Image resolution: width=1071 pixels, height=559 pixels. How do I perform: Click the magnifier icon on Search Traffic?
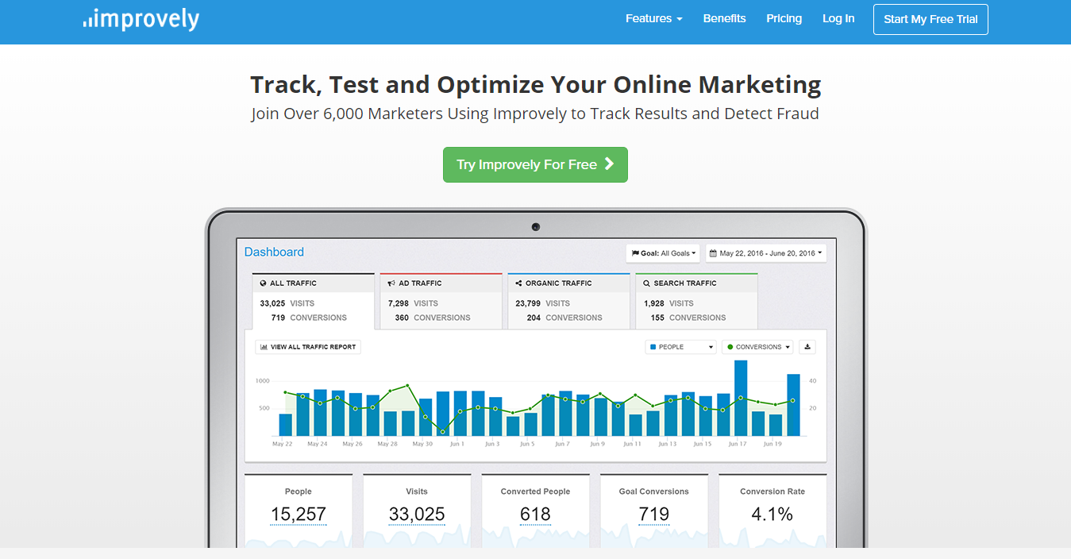point(645,283)
